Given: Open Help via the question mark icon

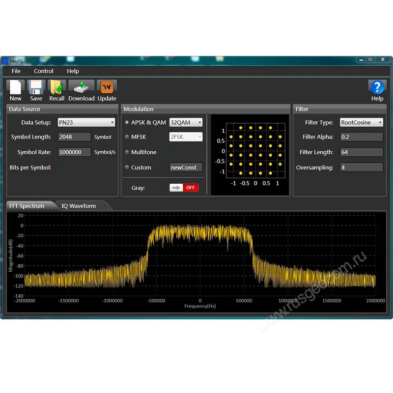Looking at the screenshot, I should 377,87.
